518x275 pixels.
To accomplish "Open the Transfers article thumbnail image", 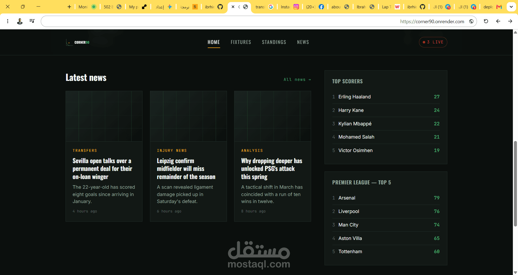I will tap(104, 116).
